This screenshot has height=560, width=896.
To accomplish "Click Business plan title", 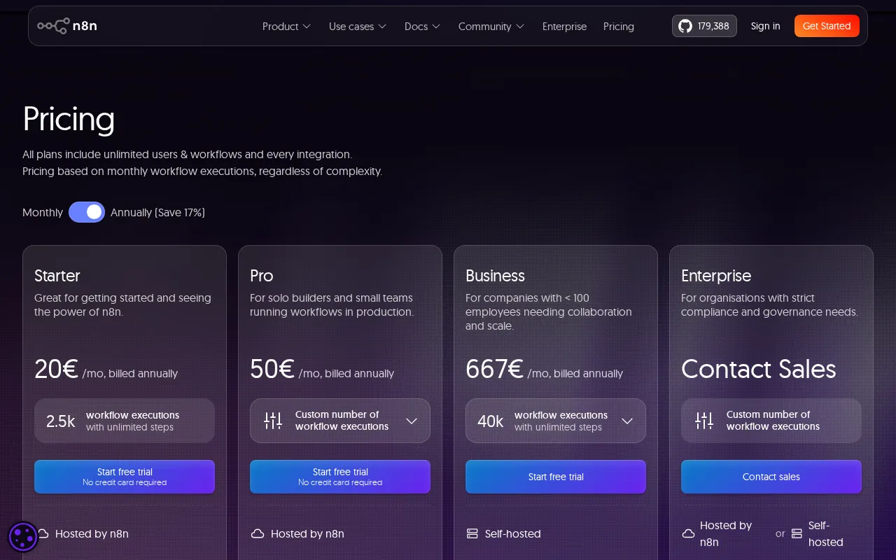I will [x=495, y=276].
